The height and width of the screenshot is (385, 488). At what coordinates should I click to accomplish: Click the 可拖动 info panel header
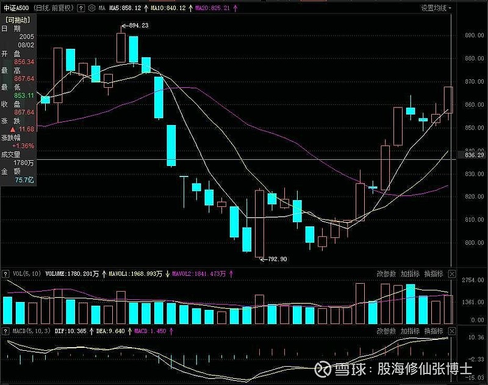(x=17, y=20)
